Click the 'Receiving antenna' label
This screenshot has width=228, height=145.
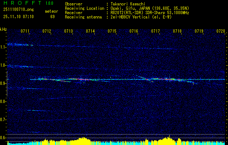83,17
